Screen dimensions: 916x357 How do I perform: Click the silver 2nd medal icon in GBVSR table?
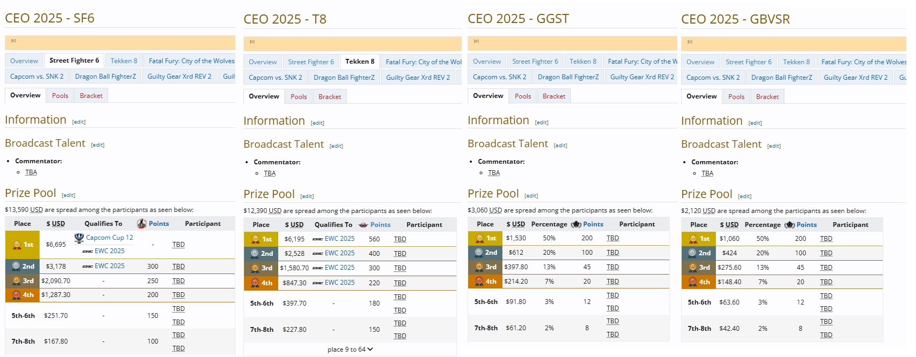point(692,253)
